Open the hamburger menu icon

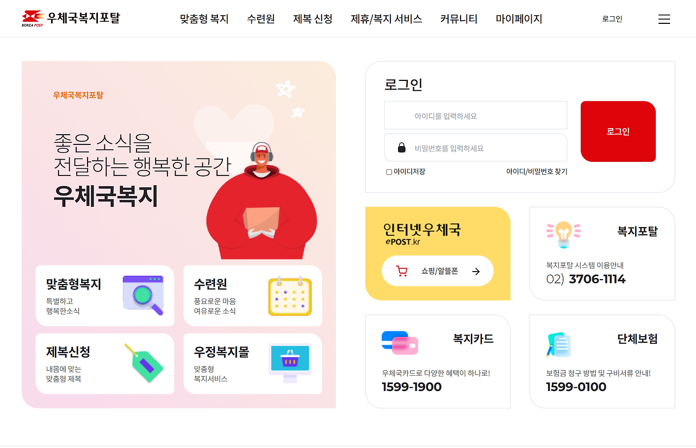click(664, 19)
